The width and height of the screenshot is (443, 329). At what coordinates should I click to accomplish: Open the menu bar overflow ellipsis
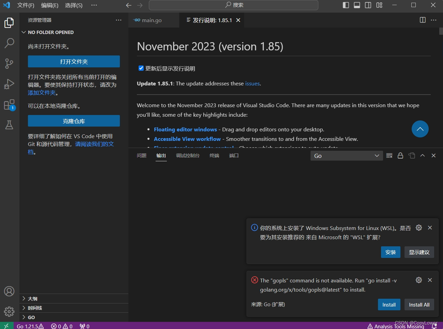pyautogui.click(x=94, y=5)
